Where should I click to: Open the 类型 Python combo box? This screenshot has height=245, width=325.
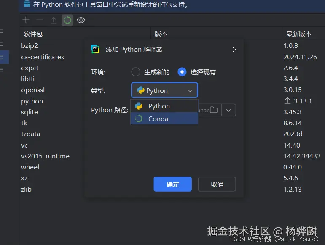tap(164, 90)
